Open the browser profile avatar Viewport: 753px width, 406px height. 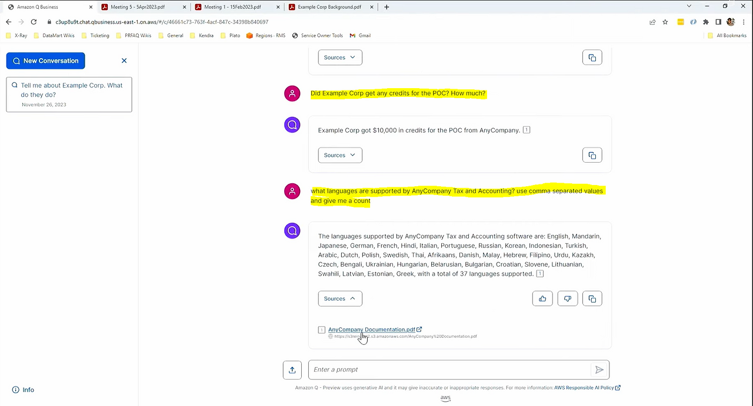pyautogui.click(x=730, y=22)
